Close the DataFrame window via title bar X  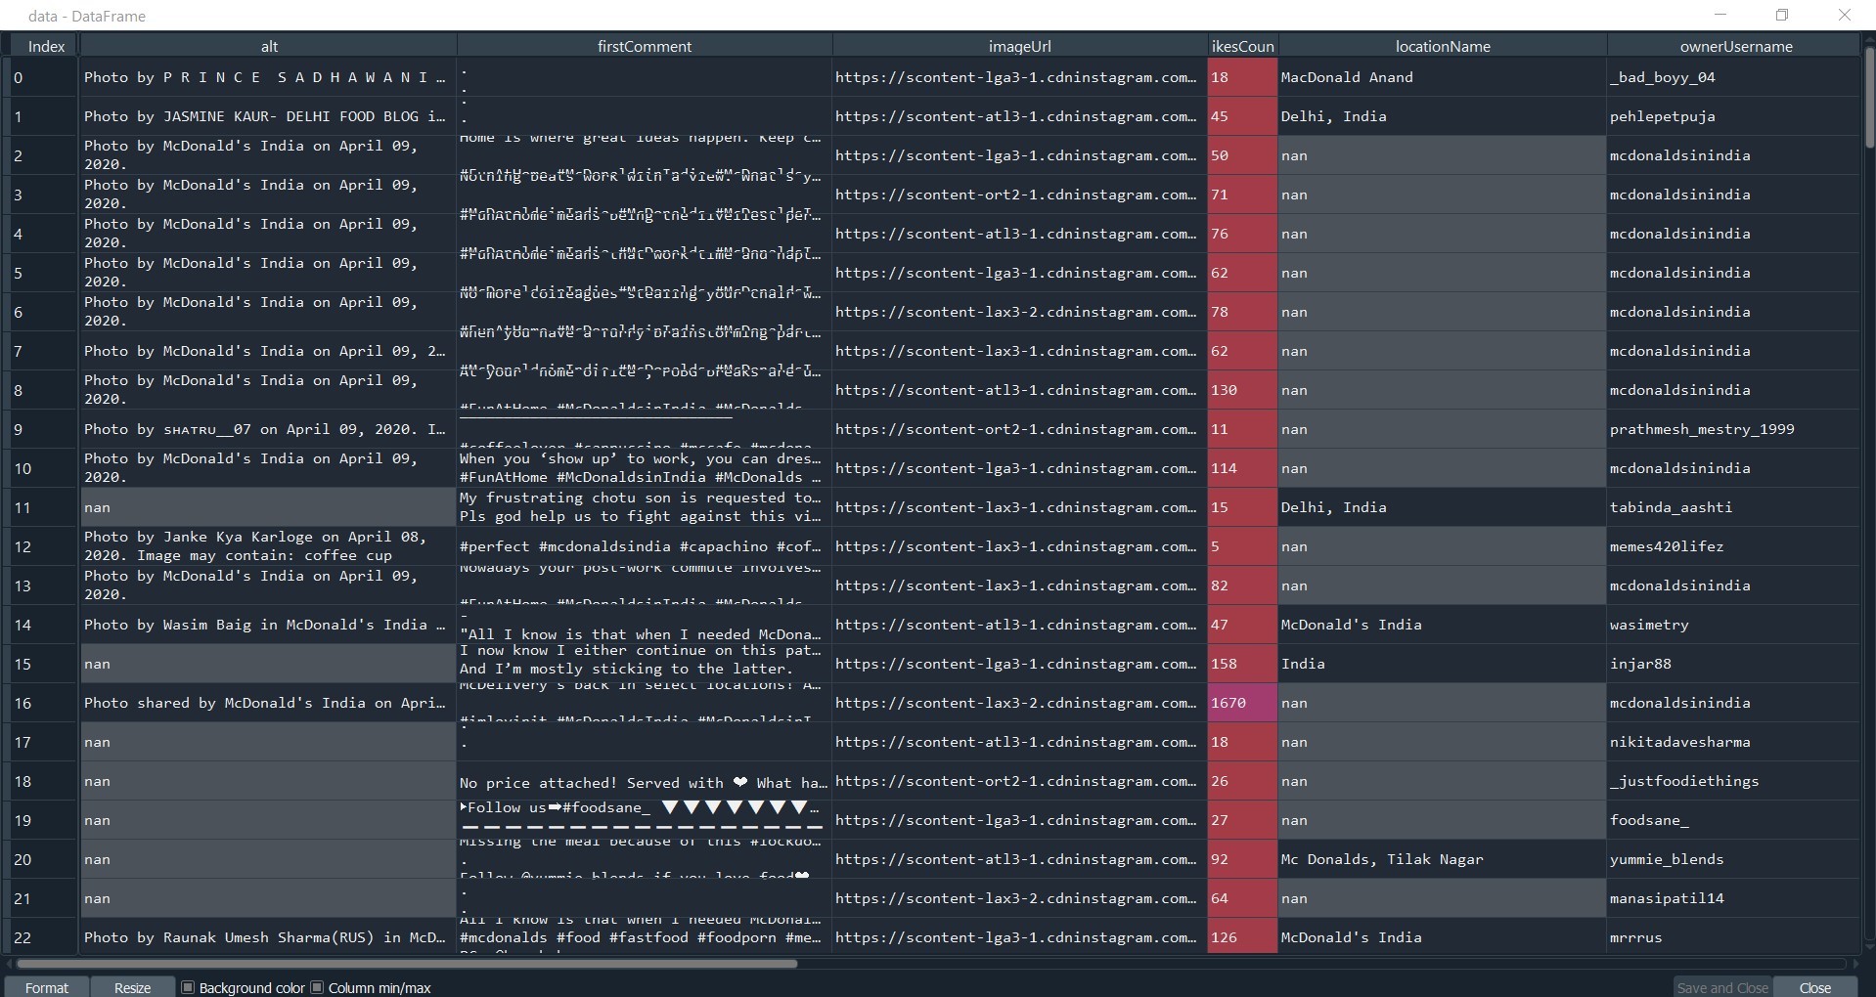click(1845, 15)
